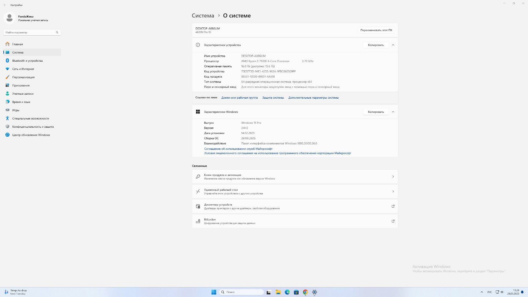Select the Windows 11 Pro edition text
Screen dimensions: 528x297
(251, 123)
